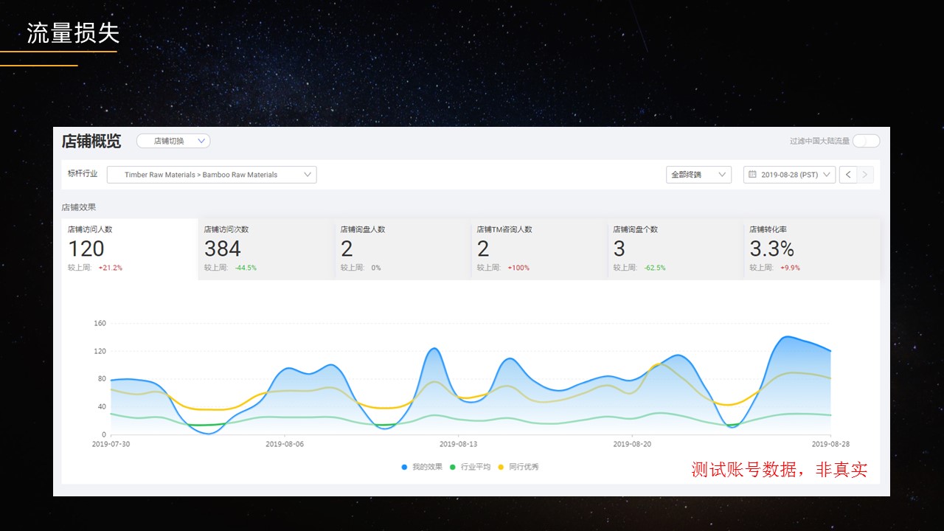The image size is (944, 531).
Task: Click the +100% week change value
Action: 518,268
